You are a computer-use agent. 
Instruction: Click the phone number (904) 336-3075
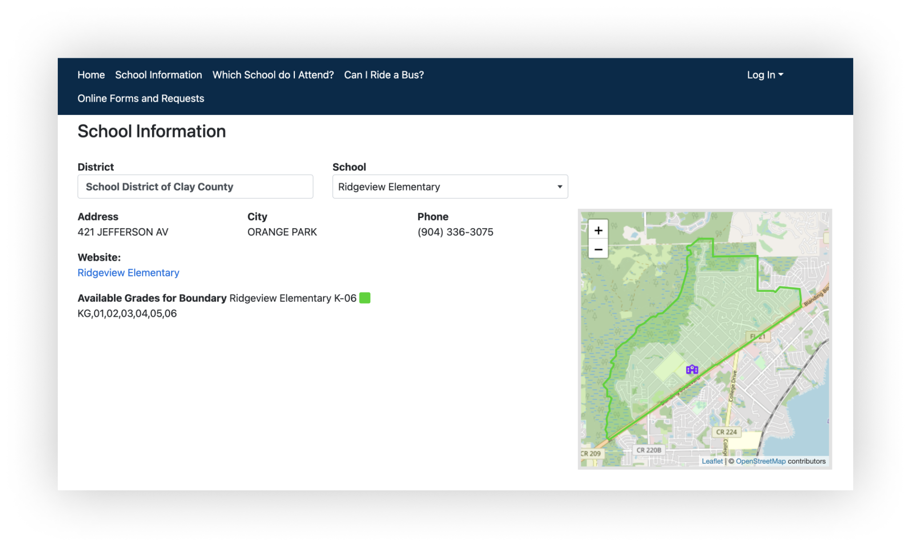click(x=455, y=231)
